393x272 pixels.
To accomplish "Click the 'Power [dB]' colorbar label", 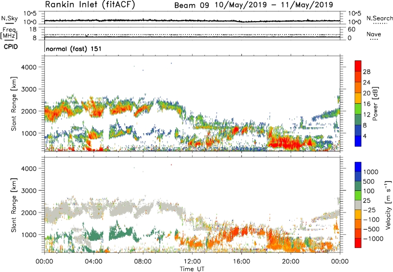I will 375,104.
